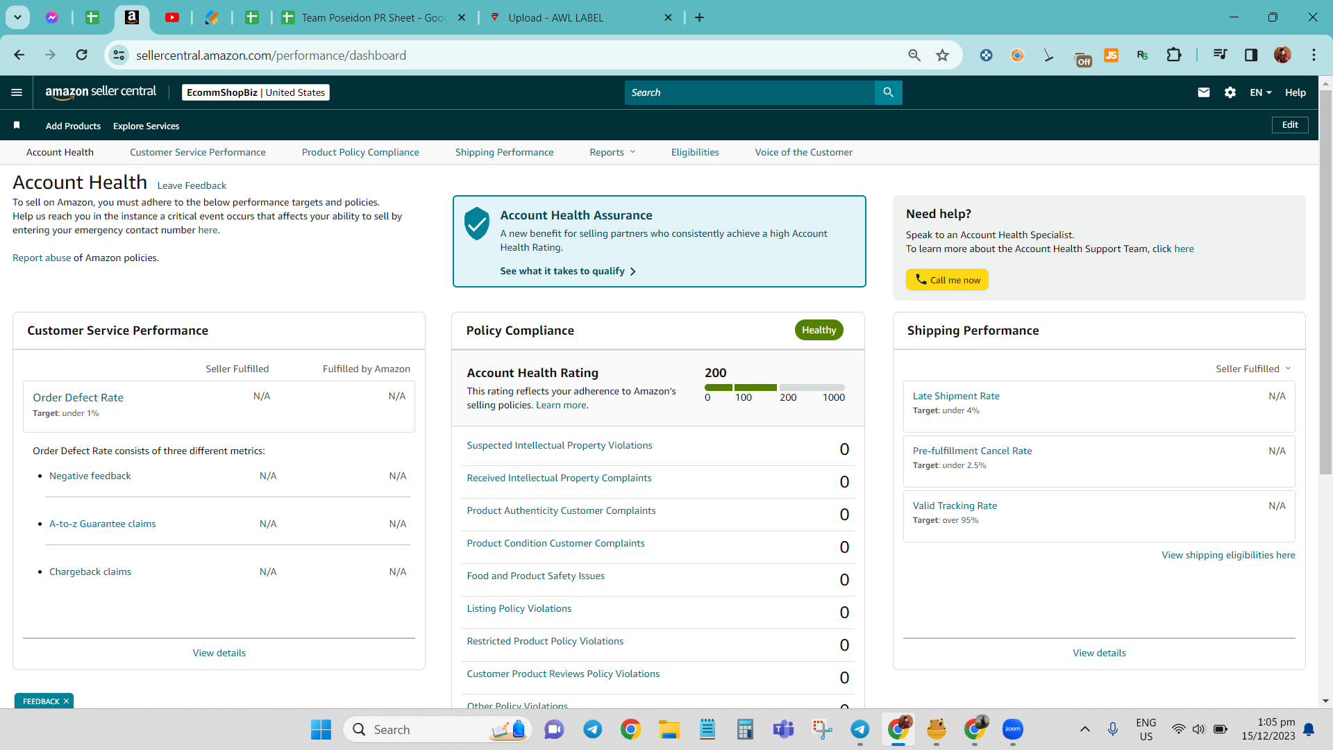This screenshot has width=1333, height=750.
Task: Open the Voice of the Customer tab
Action: click(803, 152)
